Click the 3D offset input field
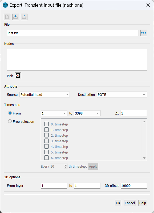The width and height of the screenshot is (154, 213). pyautogui.click(x=134, y=186)
